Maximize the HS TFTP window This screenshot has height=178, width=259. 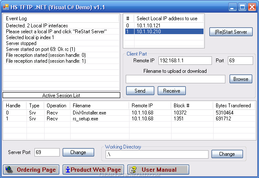pos(242,7)
